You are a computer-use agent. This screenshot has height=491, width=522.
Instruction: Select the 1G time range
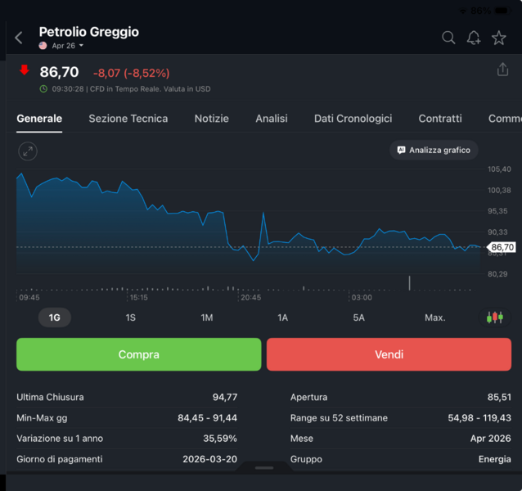tap(55, 318)
